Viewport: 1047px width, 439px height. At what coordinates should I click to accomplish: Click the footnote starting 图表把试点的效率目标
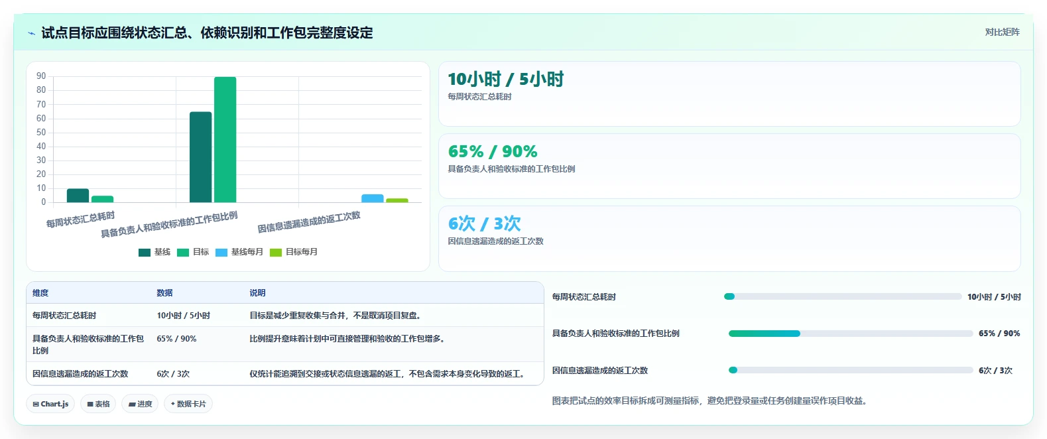[x=709, y=401]
